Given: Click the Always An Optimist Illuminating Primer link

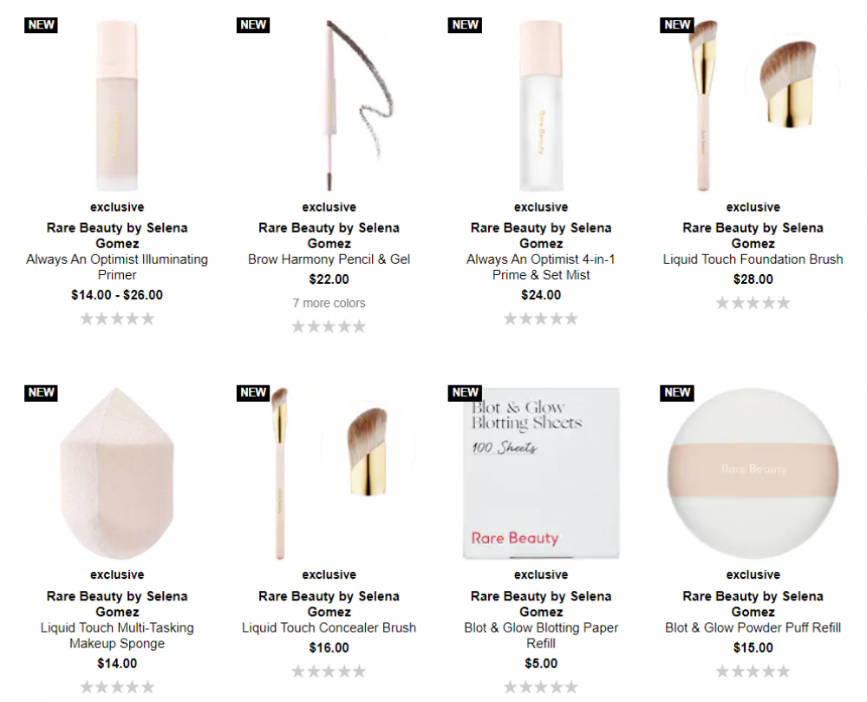Looking at the screenshot, I should pyautogui.click(x=117, y=267).
